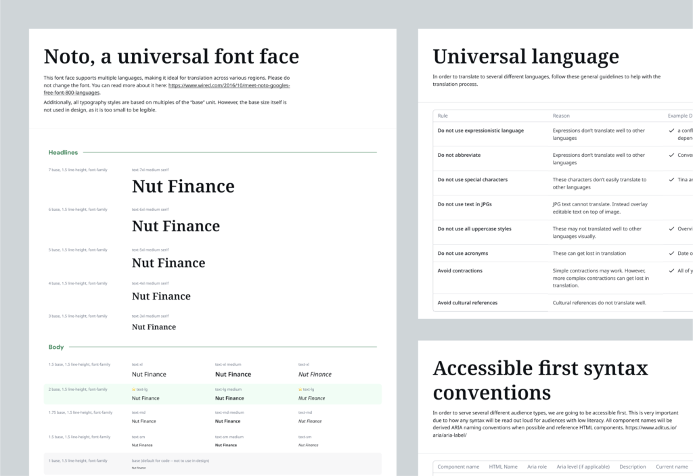Click the crown icon beside regular text-lg
This screenshot has height=476, width=693.
(x=134, y=389)
